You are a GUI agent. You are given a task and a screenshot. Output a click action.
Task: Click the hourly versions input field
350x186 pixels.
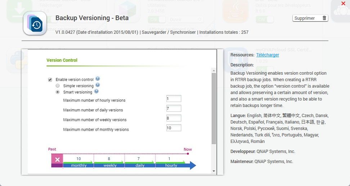tap(174, 99)
